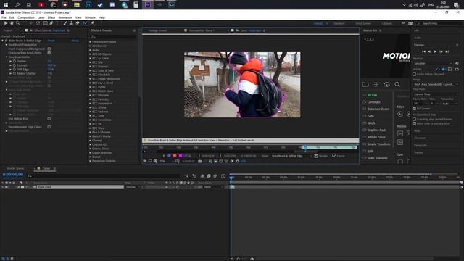Select the Brush tool in toolbar
This screenshot has height=261, width=464.
click(x=65, y=23)
